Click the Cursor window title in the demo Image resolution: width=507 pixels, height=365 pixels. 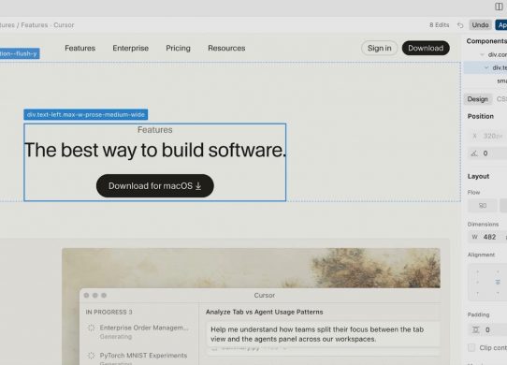(x=265, y=296)
